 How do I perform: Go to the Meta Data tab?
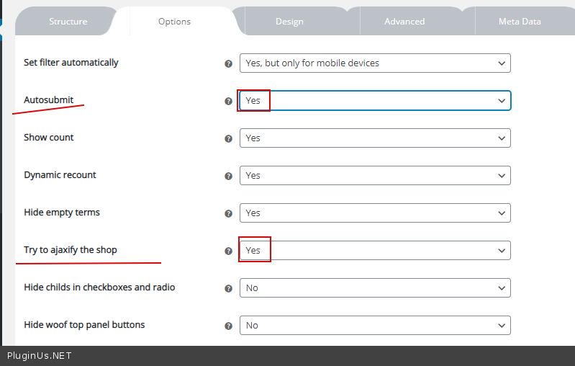[520, 22]
